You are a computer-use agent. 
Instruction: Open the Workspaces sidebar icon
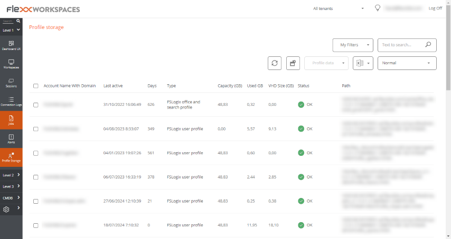11,64
